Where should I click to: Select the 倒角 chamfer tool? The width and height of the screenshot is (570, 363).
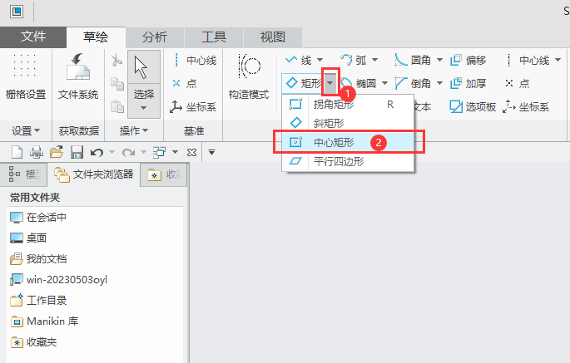[413, 84]
